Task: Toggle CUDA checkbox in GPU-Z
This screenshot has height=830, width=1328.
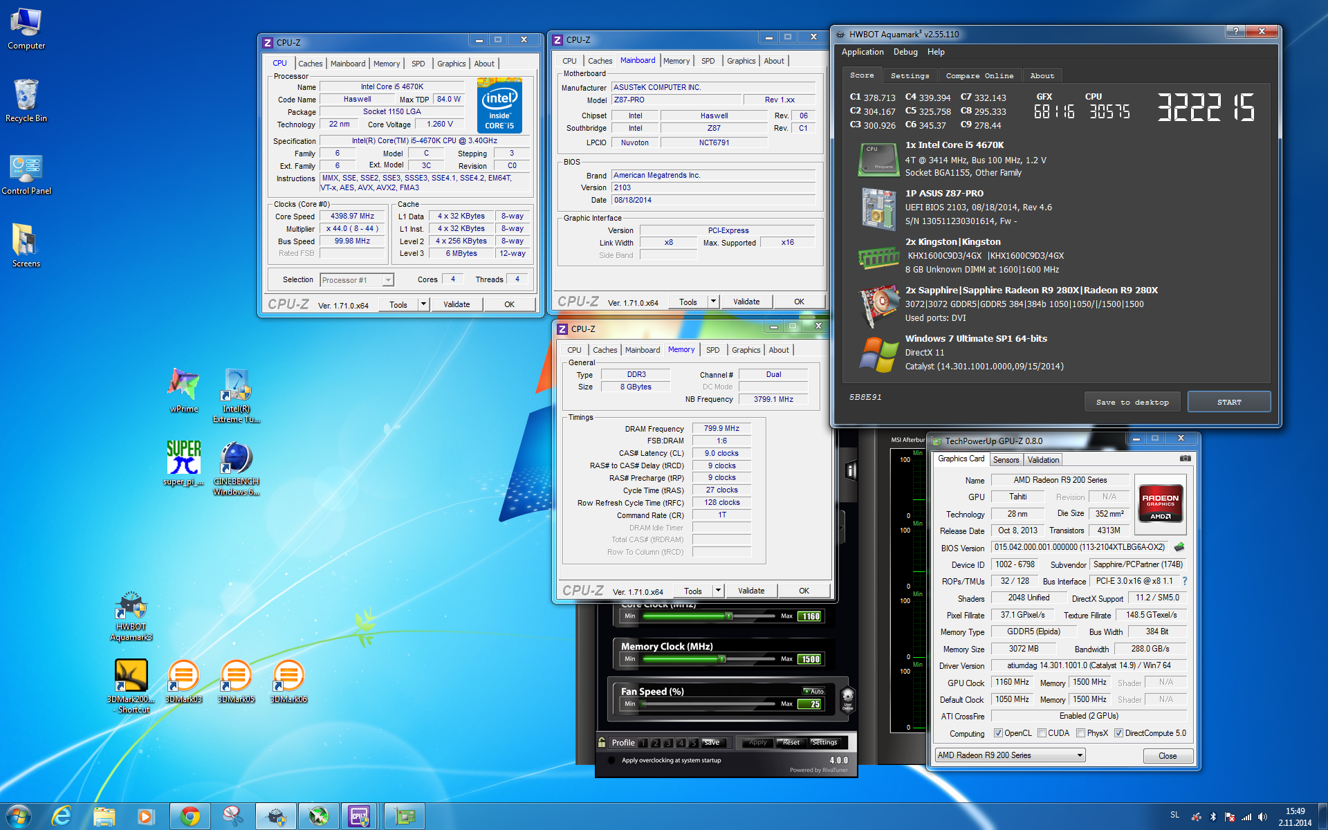Action: [x=1042, y=733]
